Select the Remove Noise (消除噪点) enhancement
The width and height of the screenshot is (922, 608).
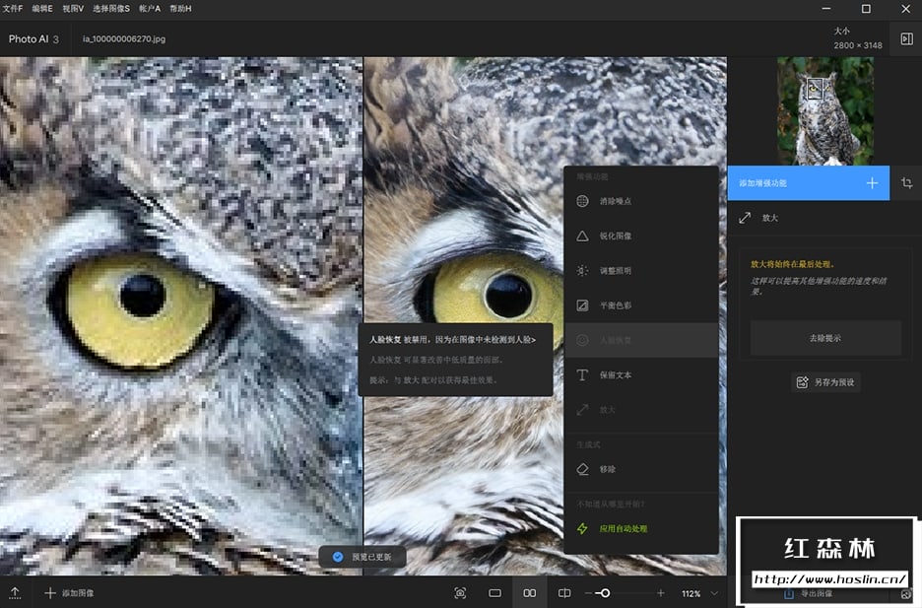point(616,201)
